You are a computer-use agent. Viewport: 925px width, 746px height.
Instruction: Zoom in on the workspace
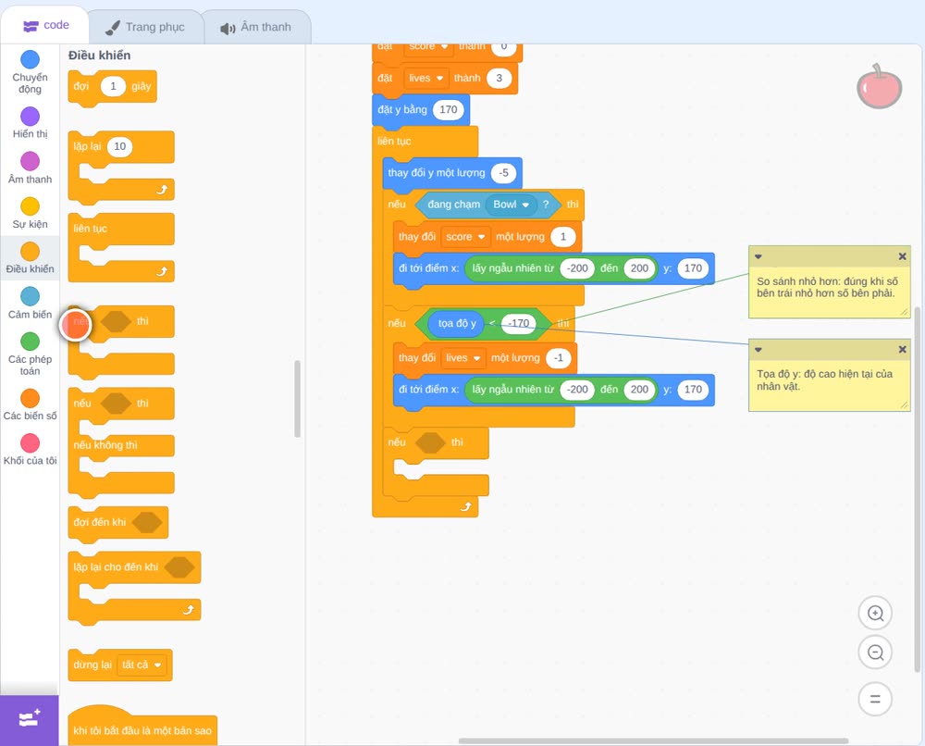click(875, 614)
